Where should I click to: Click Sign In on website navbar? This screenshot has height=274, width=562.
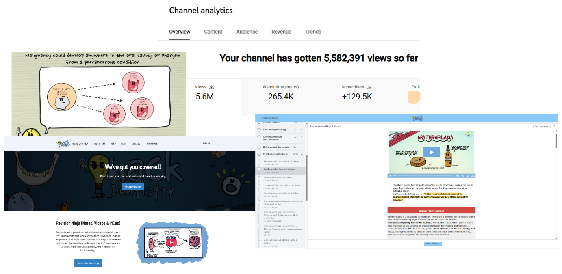[x=206, y=143]
